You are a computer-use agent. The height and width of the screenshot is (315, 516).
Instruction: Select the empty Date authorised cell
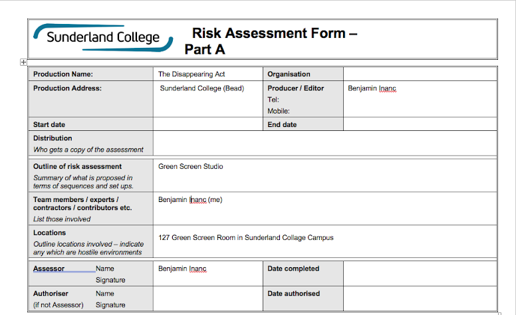pyautogui.click(x=420, y=298)
